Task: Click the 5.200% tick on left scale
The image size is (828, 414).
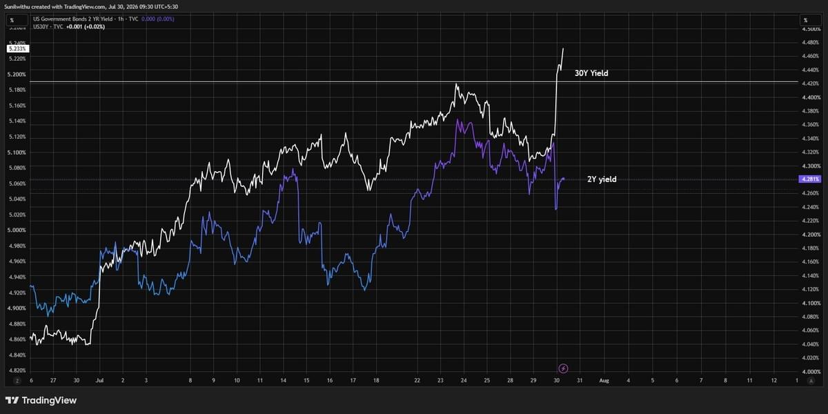Action: (x=17, y=75)
